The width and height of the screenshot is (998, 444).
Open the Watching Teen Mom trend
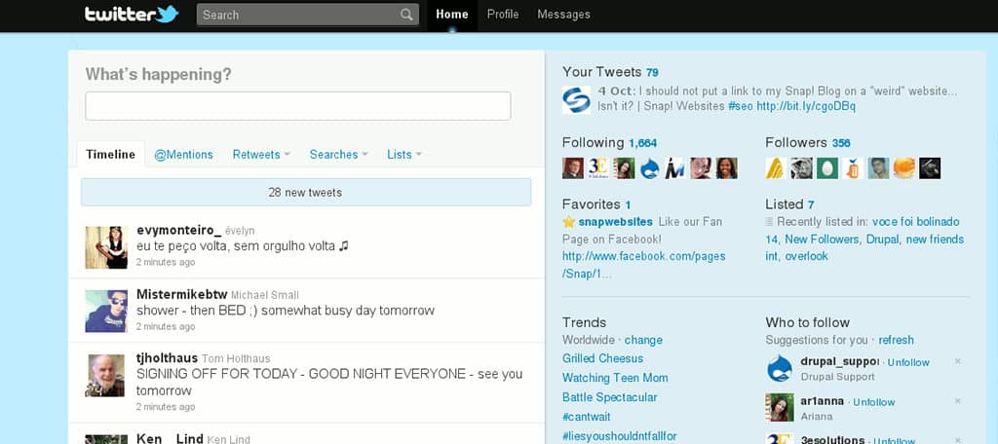click(616, 378)
